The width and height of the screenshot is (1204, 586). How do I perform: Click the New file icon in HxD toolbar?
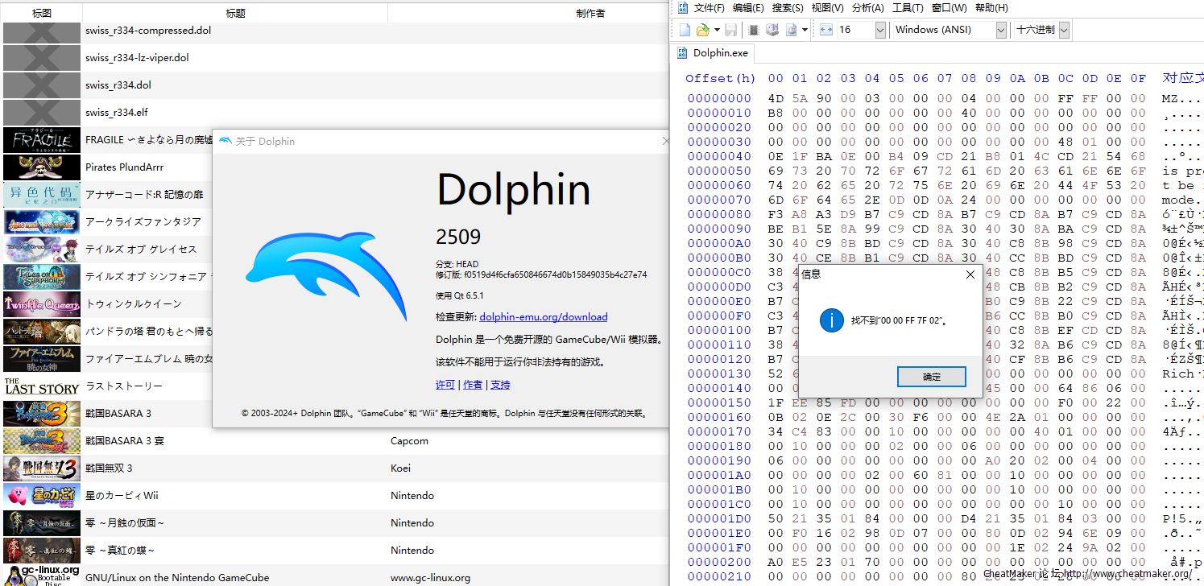tap(685, 30)
